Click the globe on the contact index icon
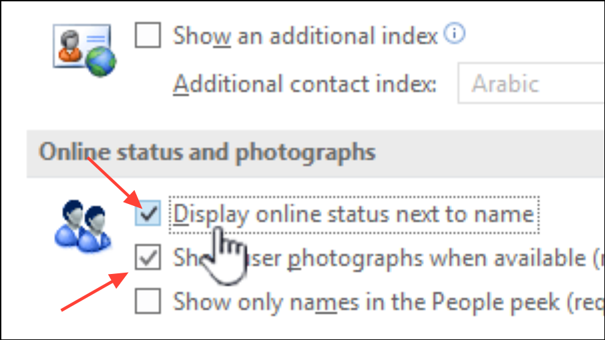 (x=102, y=61)
